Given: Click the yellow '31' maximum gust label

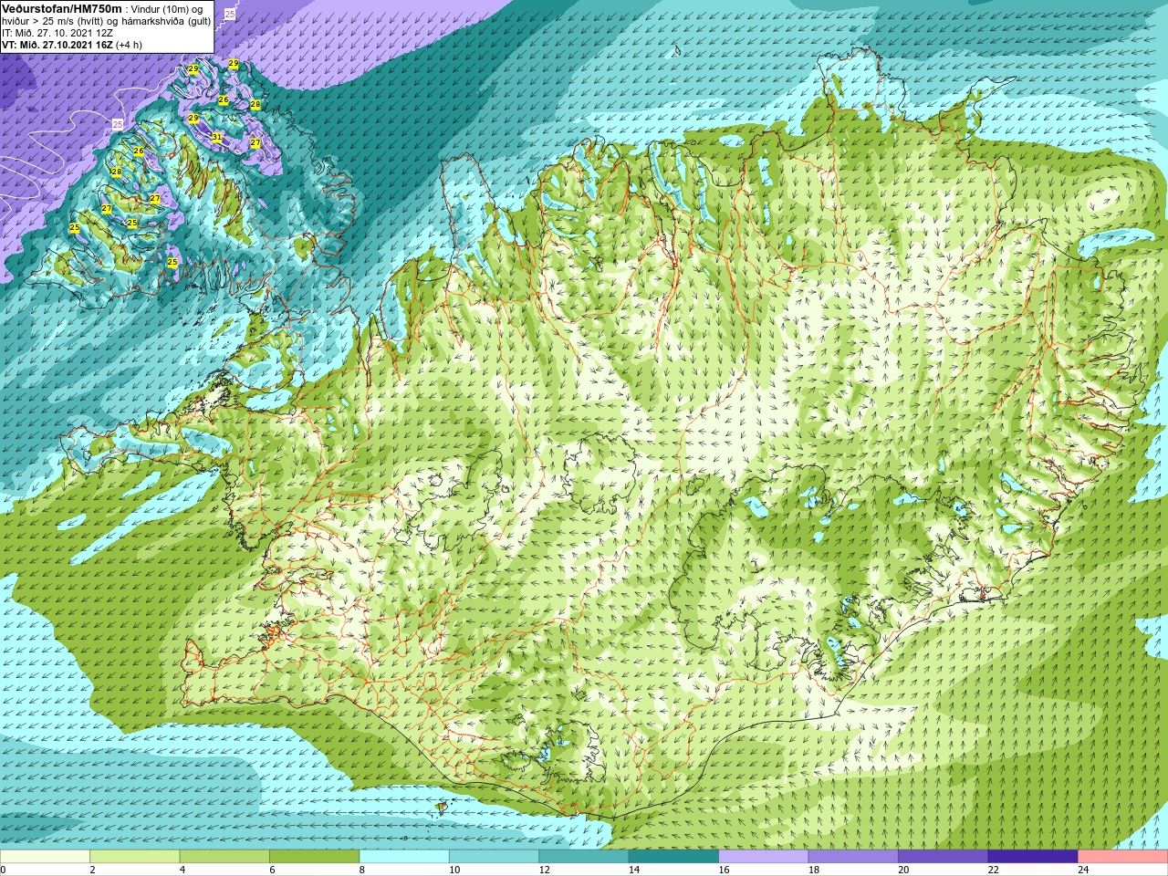Looking at the screenshot, I should [x=216, y=138].
